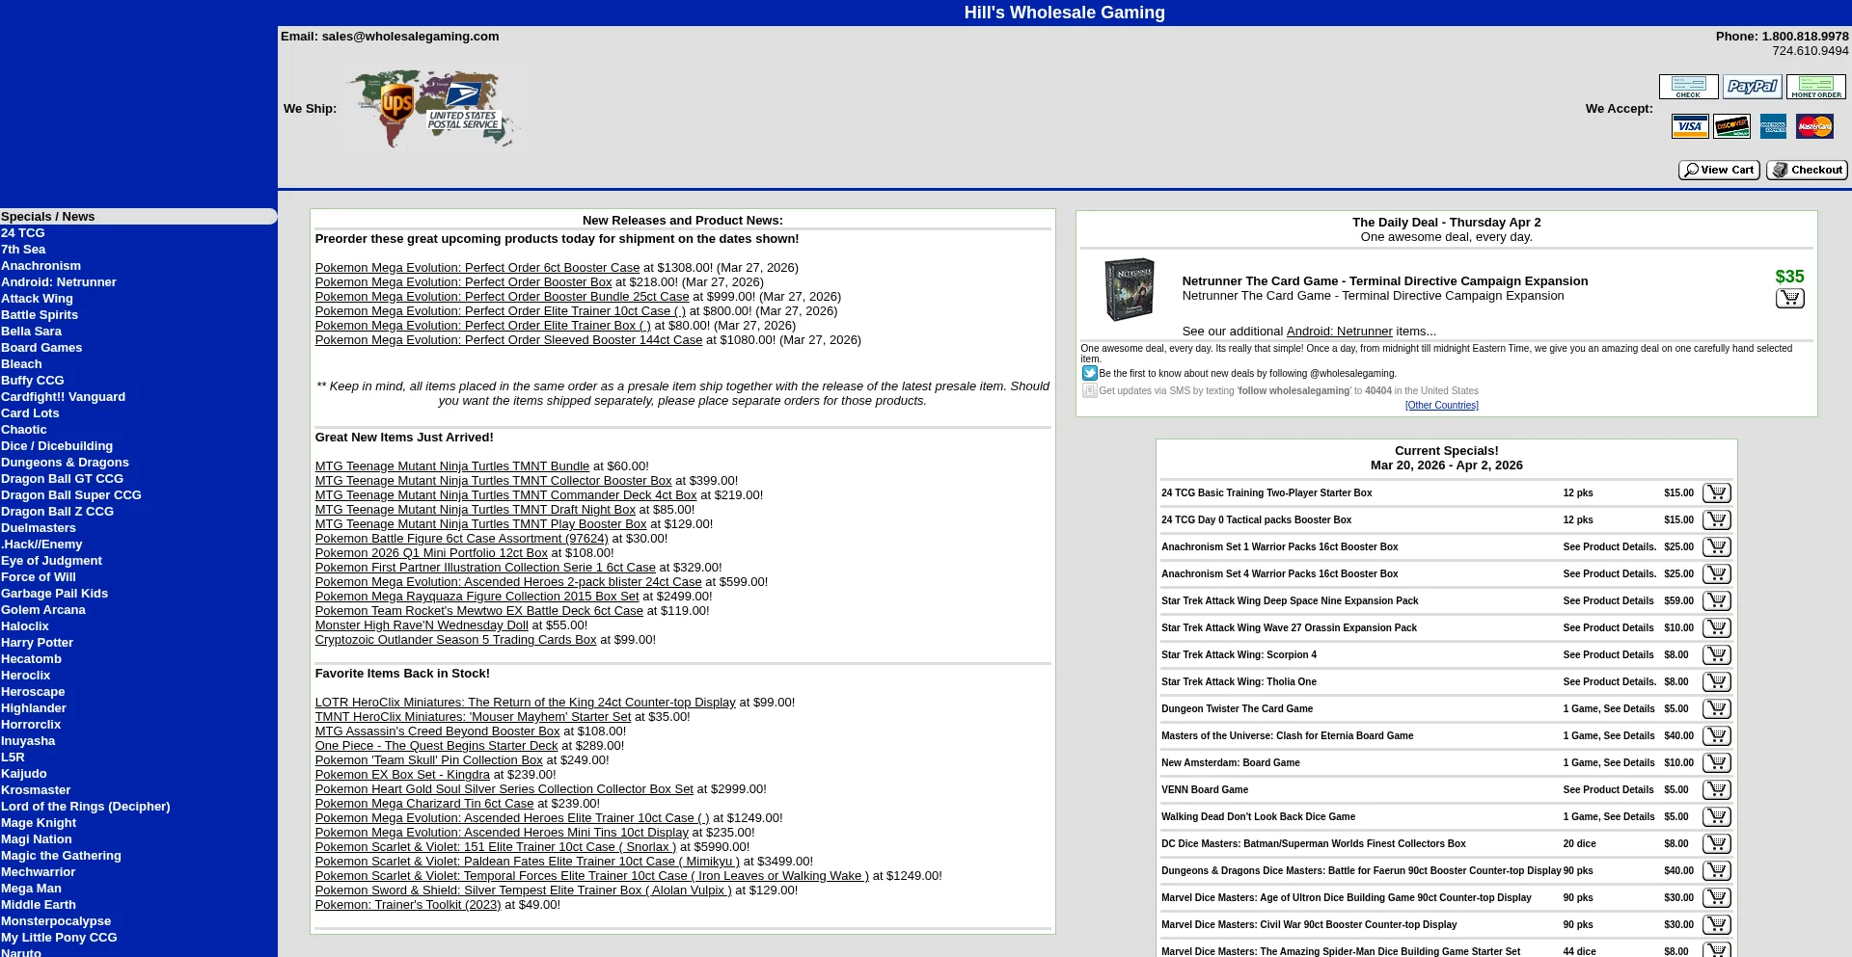Add Attack Wing Tholia One to cart

tap(1717, 682)
